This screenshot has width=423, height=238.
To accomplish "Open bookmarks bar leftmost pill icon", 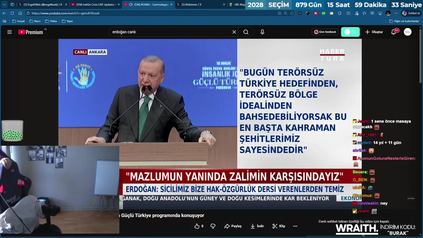I will click(4, 21).
